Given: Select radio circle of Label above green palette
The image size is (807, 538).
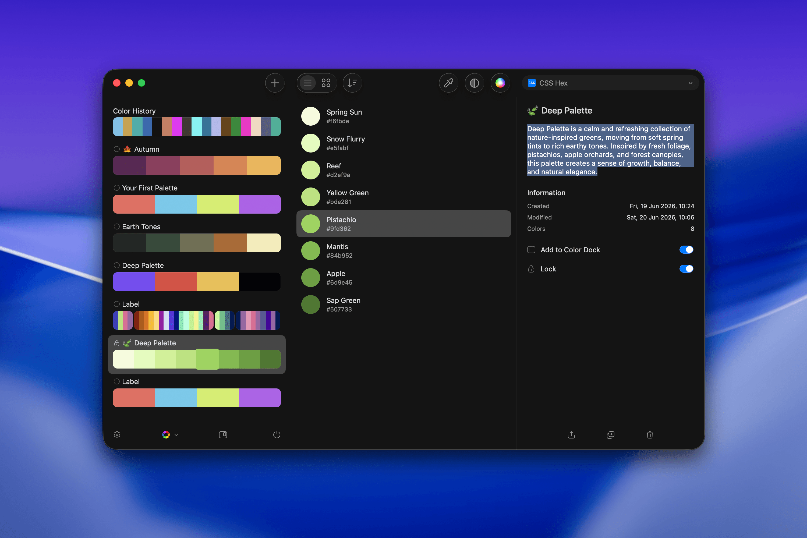Looking at the screenshot, I should [x=117, y=304].
